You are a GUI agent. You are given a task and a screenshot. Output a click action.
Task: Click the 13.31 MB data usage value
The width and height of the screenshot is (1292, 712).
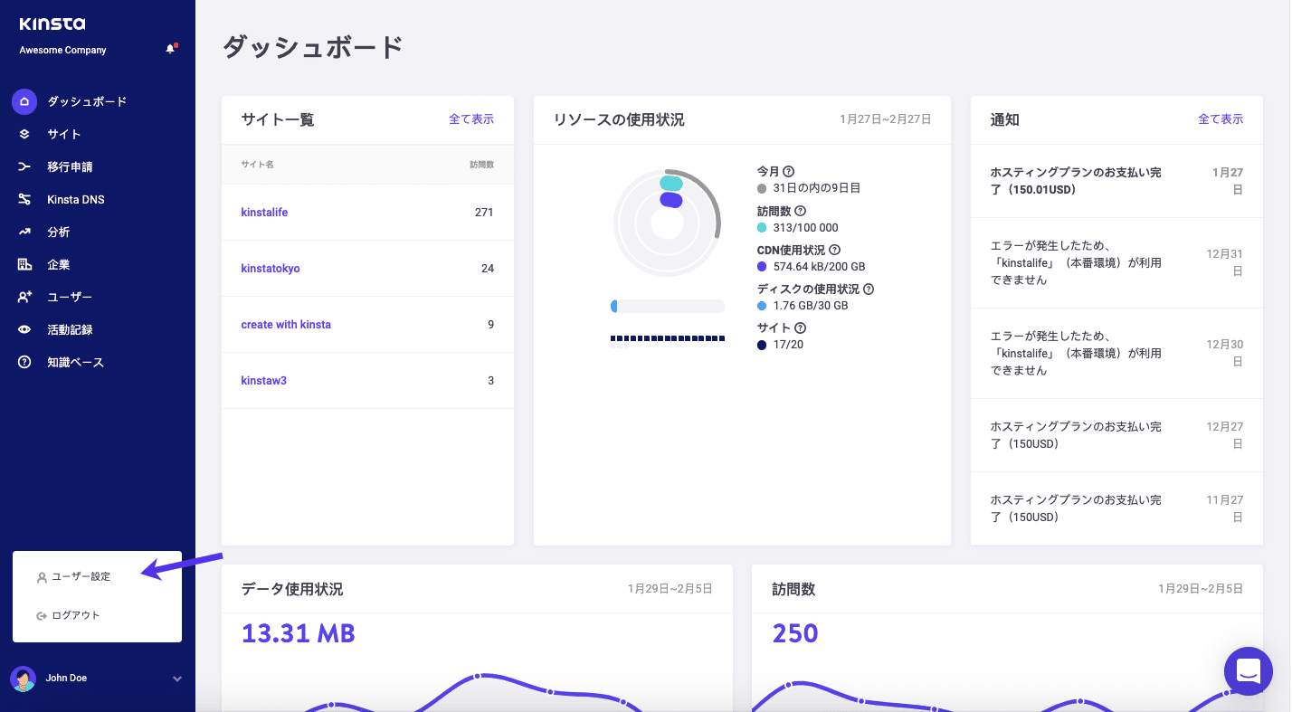point(299,633)
